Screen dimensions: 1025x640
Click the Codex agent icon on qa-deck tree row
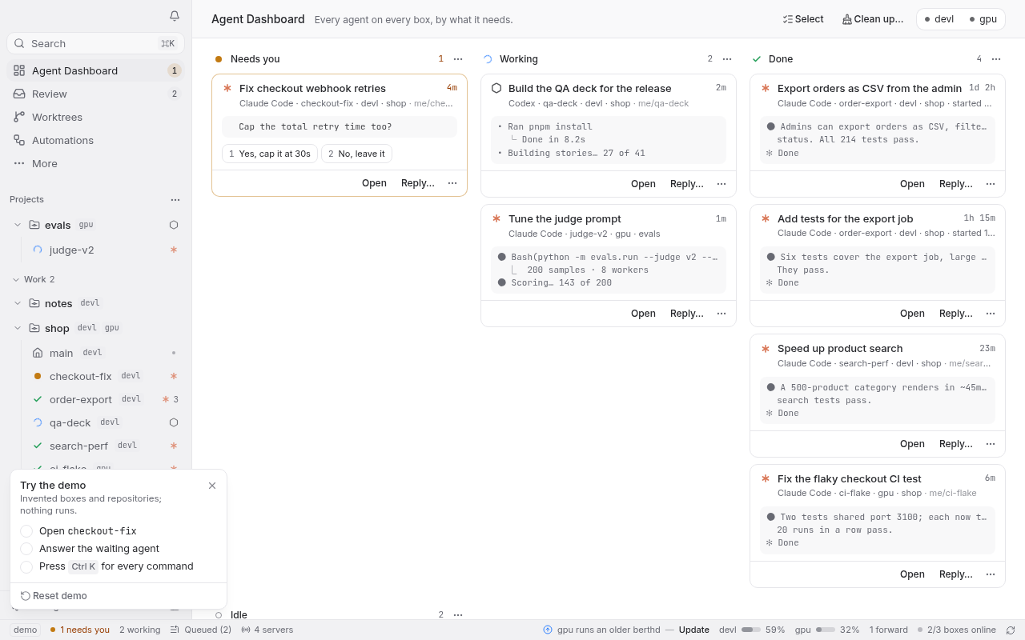(174, 422)
